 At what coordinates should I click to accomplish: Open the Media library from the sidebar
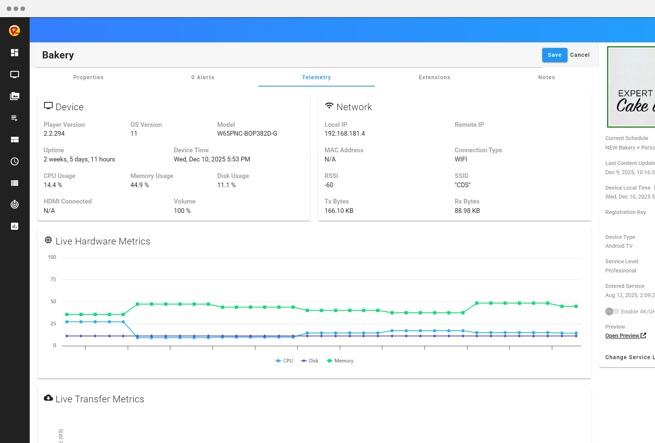point(15,96)
